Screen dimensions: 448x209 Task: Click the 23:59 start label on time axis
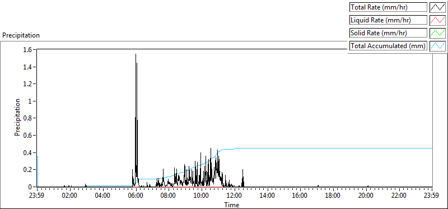37,196
